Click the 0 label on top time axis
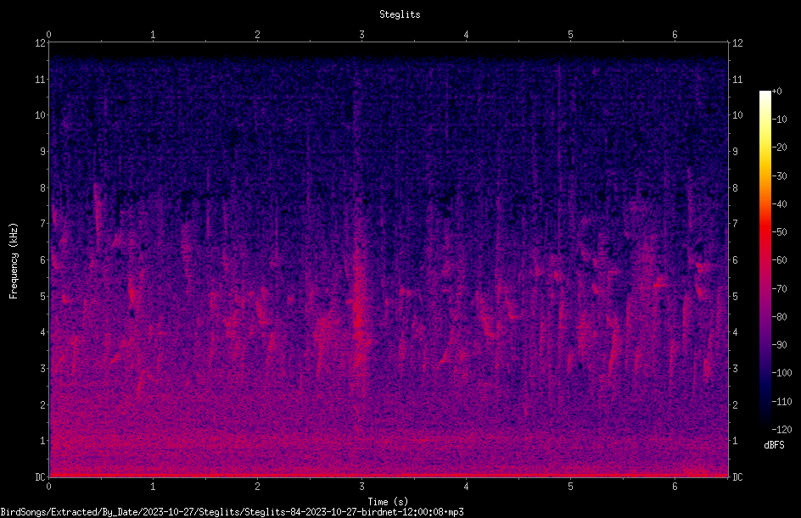This screenshot has width=801, height=518. 48,35
